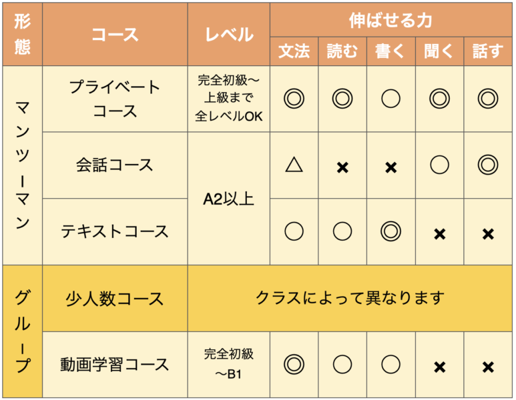Click triangle symbol in 会話コース 文法
The height and width of the screenshot is (400, 516).
[294, 165]
